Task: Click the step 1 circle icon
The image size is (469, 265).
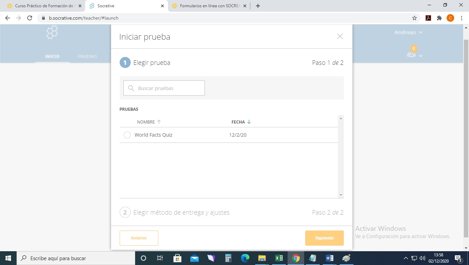Action: tap(125, 63)
